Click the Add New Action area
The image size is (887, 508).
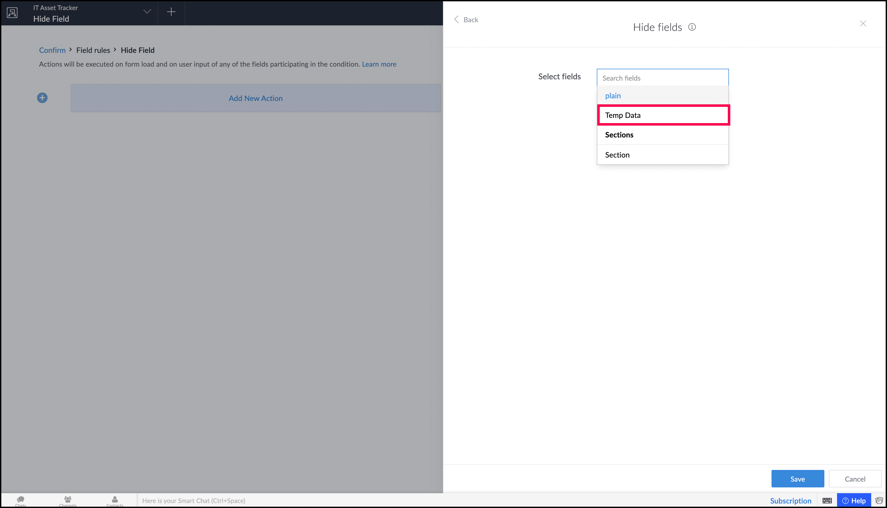click(255, 98)
